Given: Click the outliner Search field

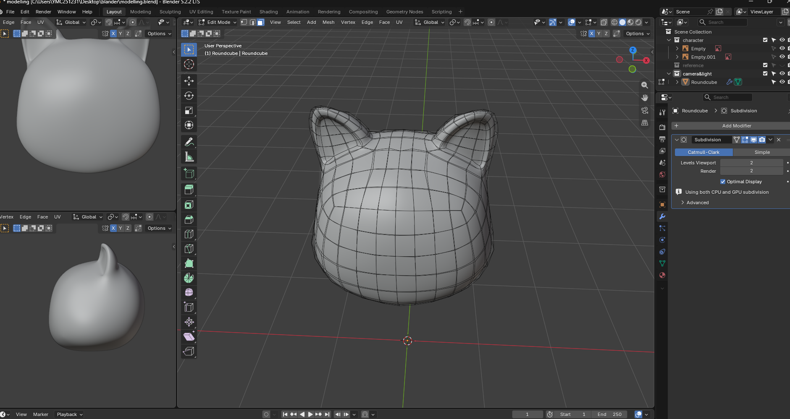Looking at the screenshot, I should pos(722,22).
